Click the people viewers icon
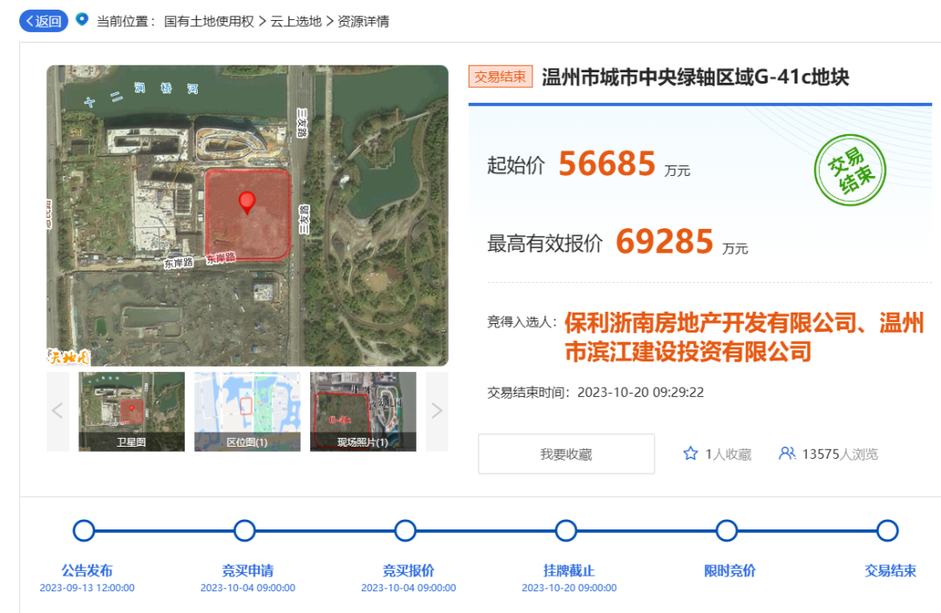Viewport: 941px width, 613px height. (x=787, y=454)
